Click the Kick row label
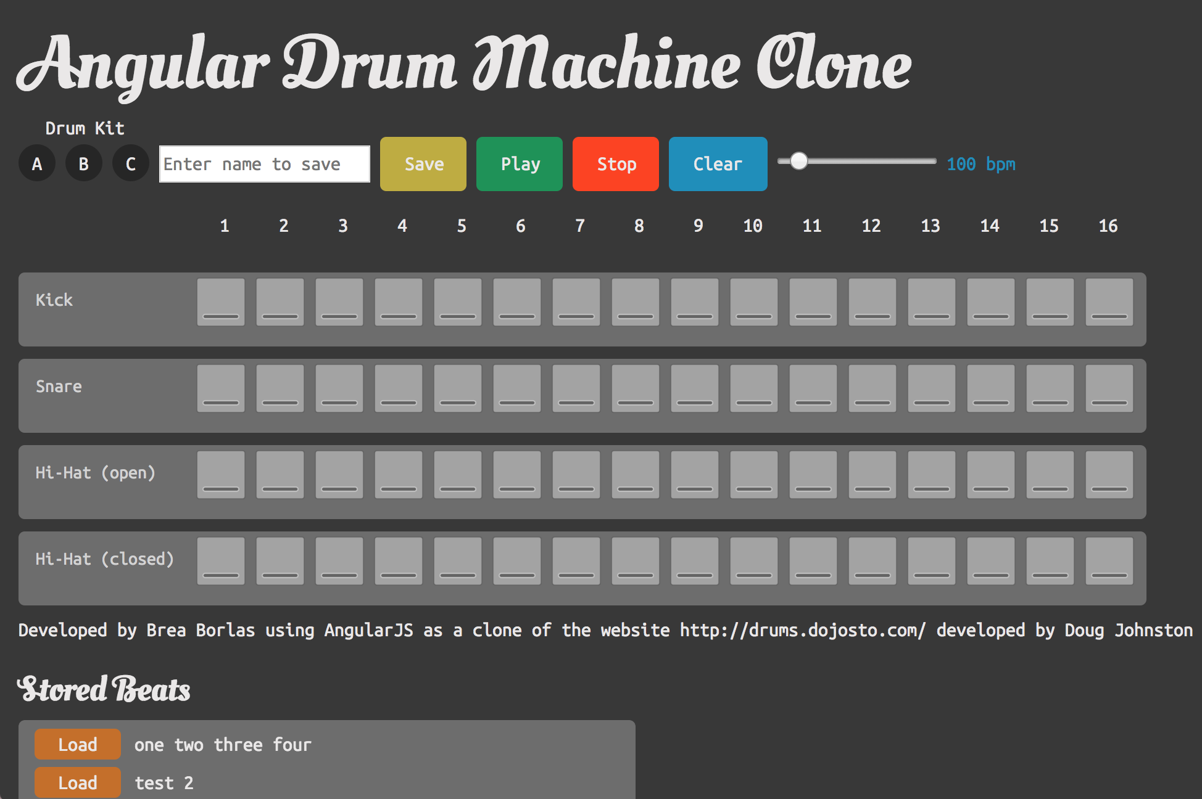Viewport: 1202px width, 799px height. (x=54, y=300)
